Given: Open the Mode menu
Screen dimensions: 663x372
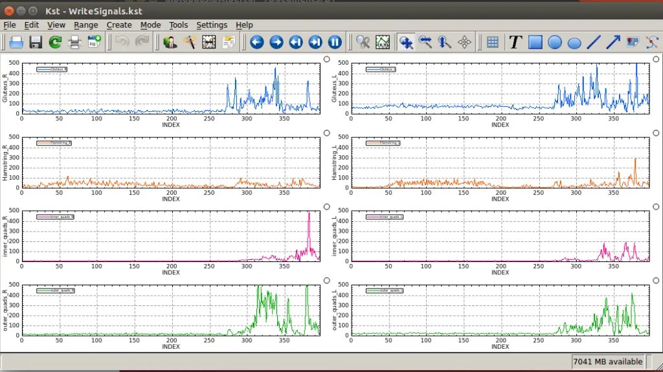Looking at the screenshot, I should tap(150, 25).
